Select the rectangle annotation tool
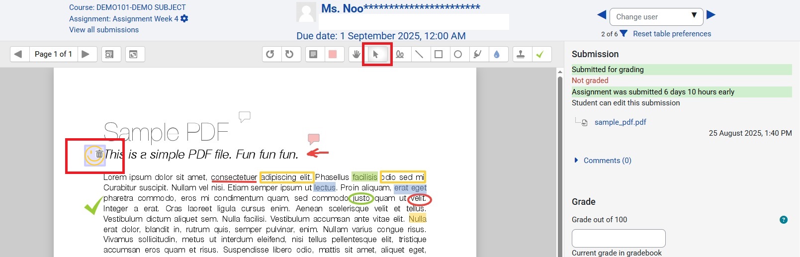This screenshot has height=257, width=800. (439, 54)
